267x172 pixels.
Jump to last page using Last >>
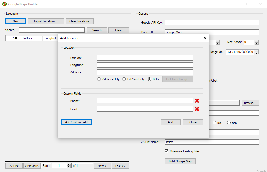coord(120,166)
